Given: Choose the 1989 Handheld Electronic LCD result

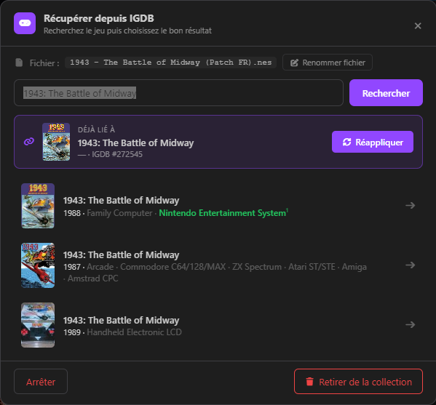Looking at the screenshot, I should point(218,325).
